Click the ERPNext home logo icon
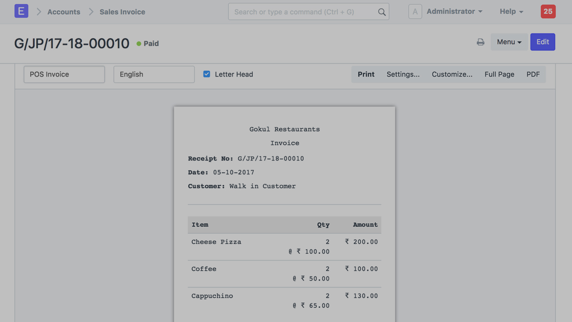Image resolution: width=572 pixels, height=322 pixels. point(21,11)
